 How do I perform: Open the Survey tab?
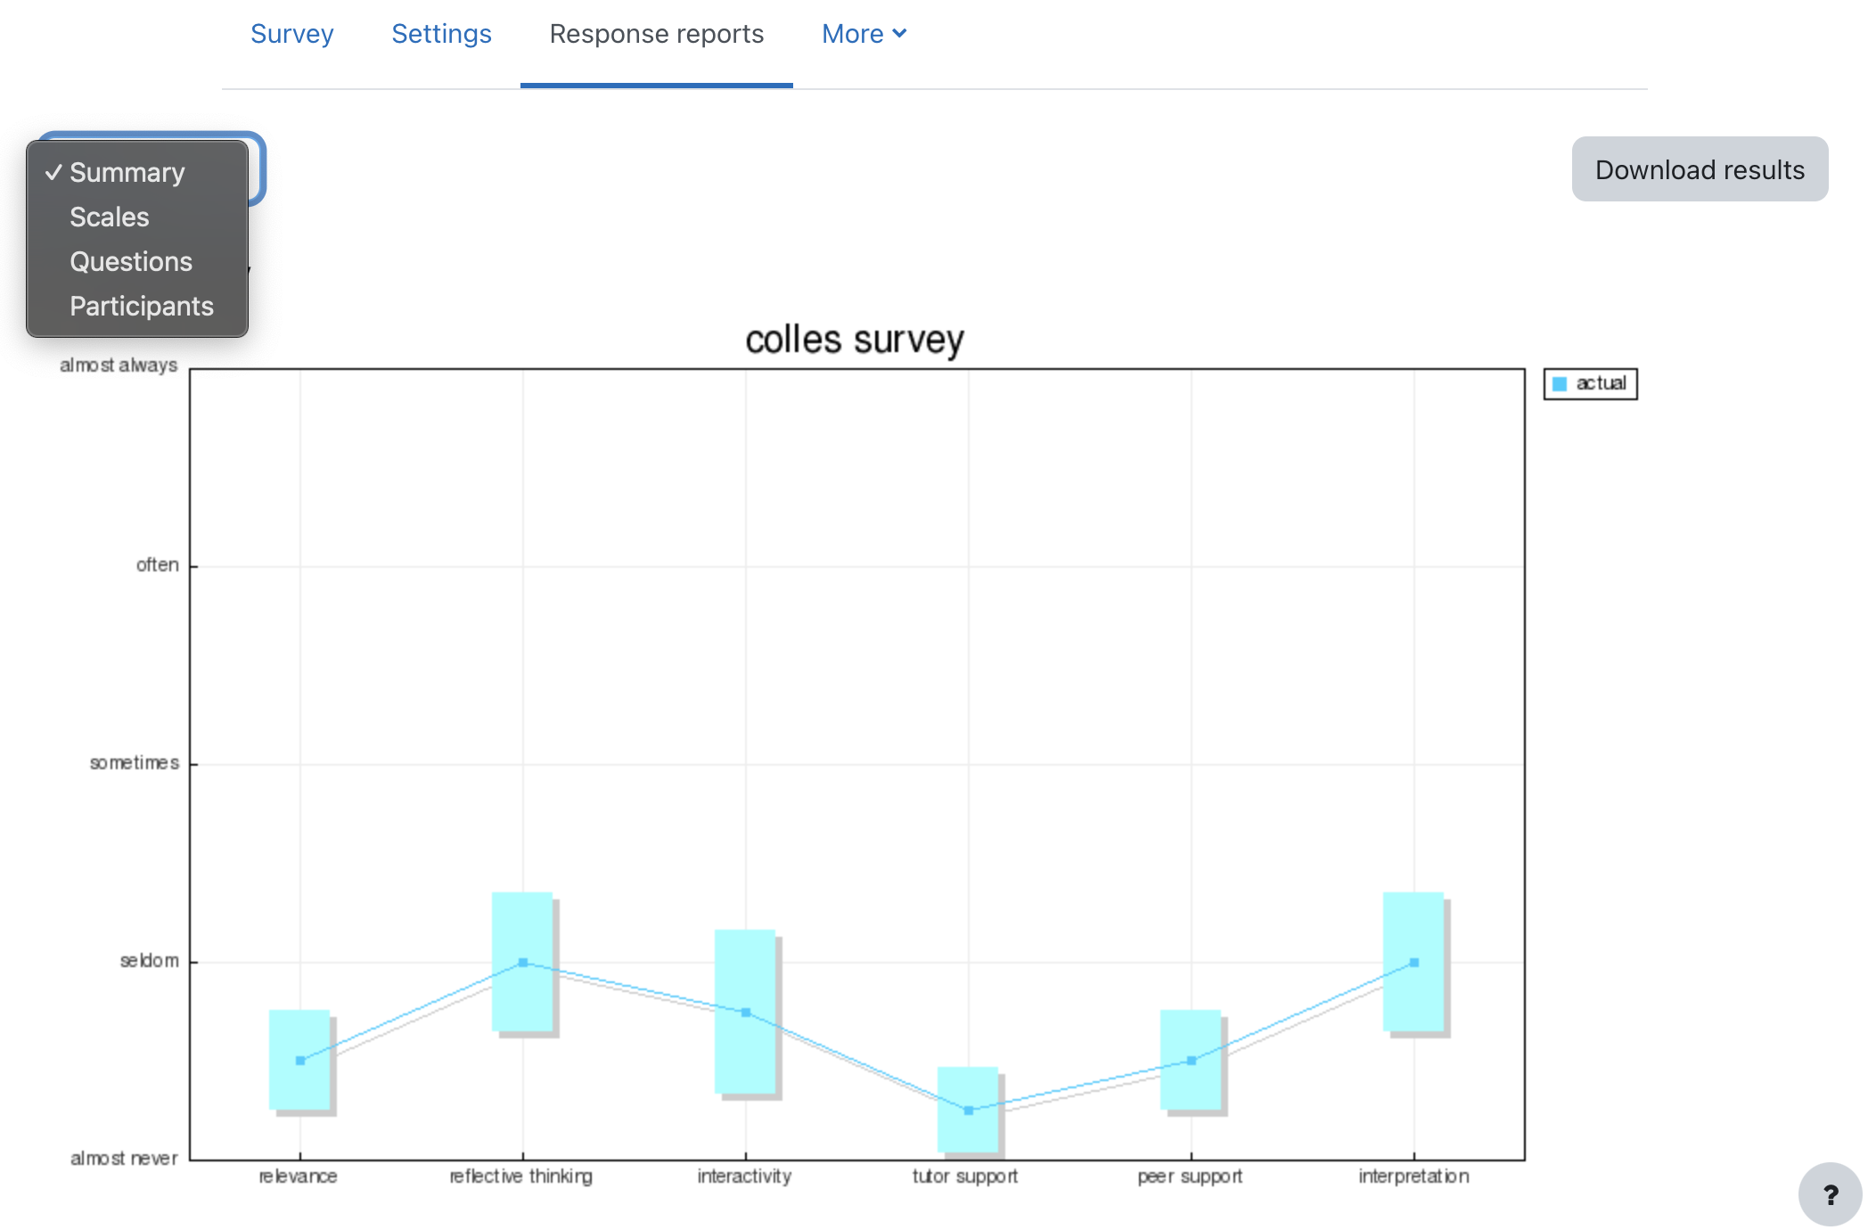pyautogui.click(x=291, y=34)
